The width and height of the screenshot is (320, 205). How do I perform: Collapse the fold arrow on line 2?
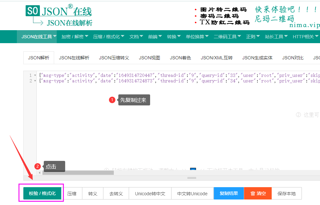pyautogui.click(x=35, y=81)
